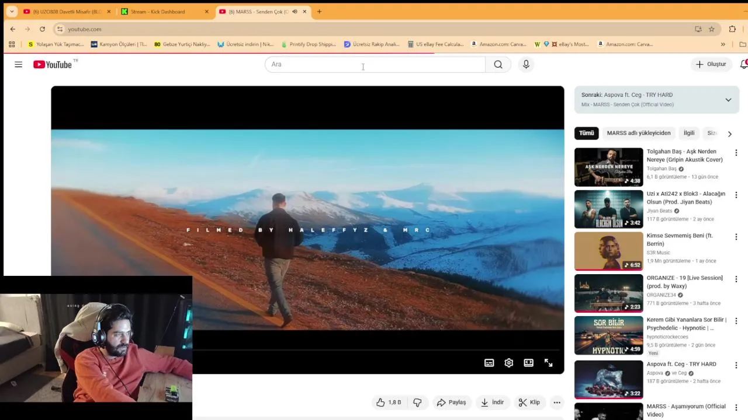This screenshot has width=748, height=420.
Task: Go back in browser history
Action: (x=13, y=29)
